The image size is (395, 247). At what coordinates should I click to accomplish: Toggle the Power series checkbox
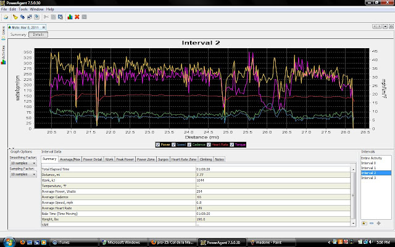tap(157, 144)
